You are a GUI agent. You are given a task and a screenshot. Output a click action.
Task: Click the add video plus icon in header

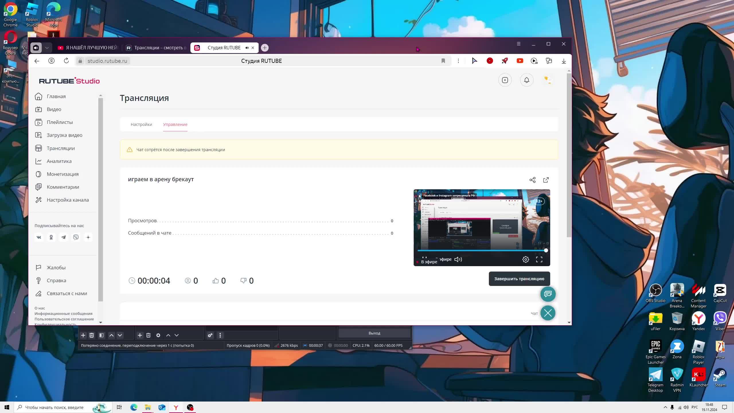pos(505,80)
